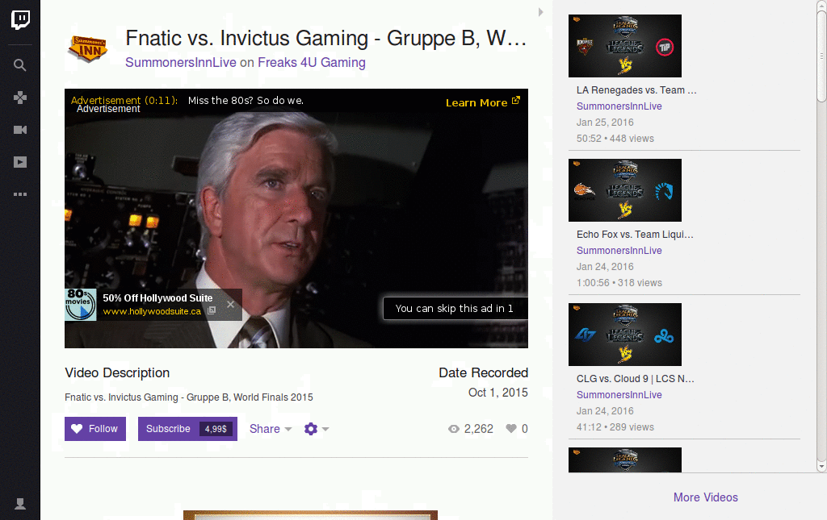Open SummonersInnLive channel link in the title
Viewport: 827px width, 520px height.
(181, 63)
